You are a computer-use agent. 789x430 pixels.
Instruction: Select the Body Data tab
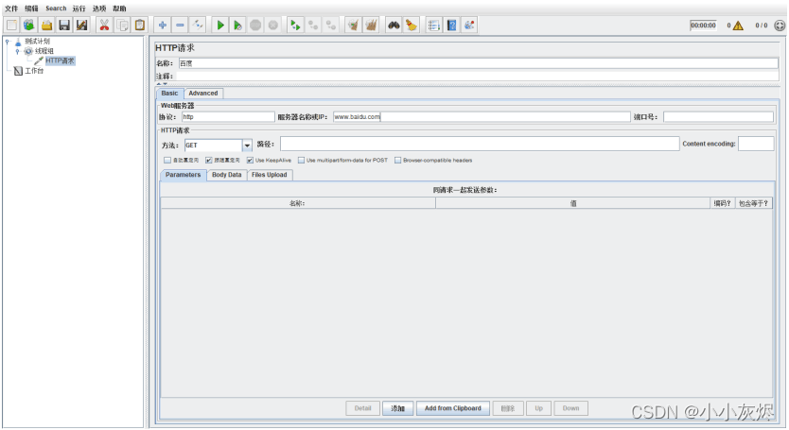pos(226,175)
